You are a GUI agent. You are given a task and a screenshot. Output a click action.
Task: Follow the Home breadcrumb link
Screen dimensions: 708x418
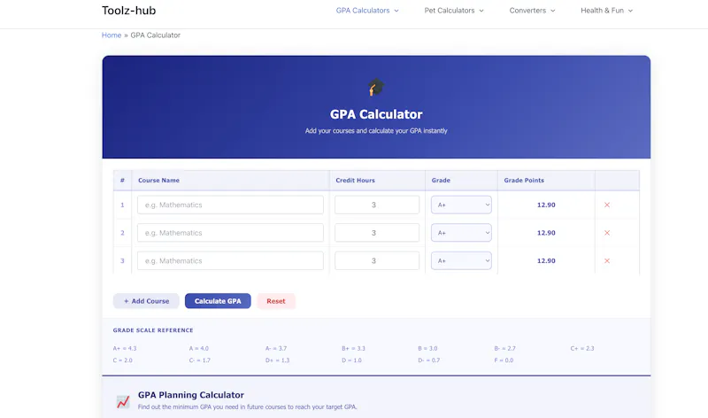[112, 35]
